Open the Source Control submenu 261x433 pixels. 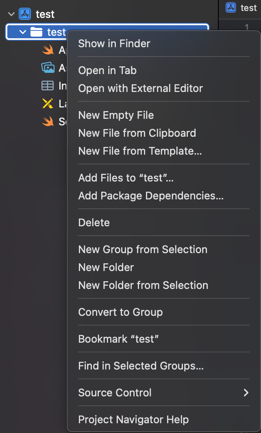tap(163, 393)
